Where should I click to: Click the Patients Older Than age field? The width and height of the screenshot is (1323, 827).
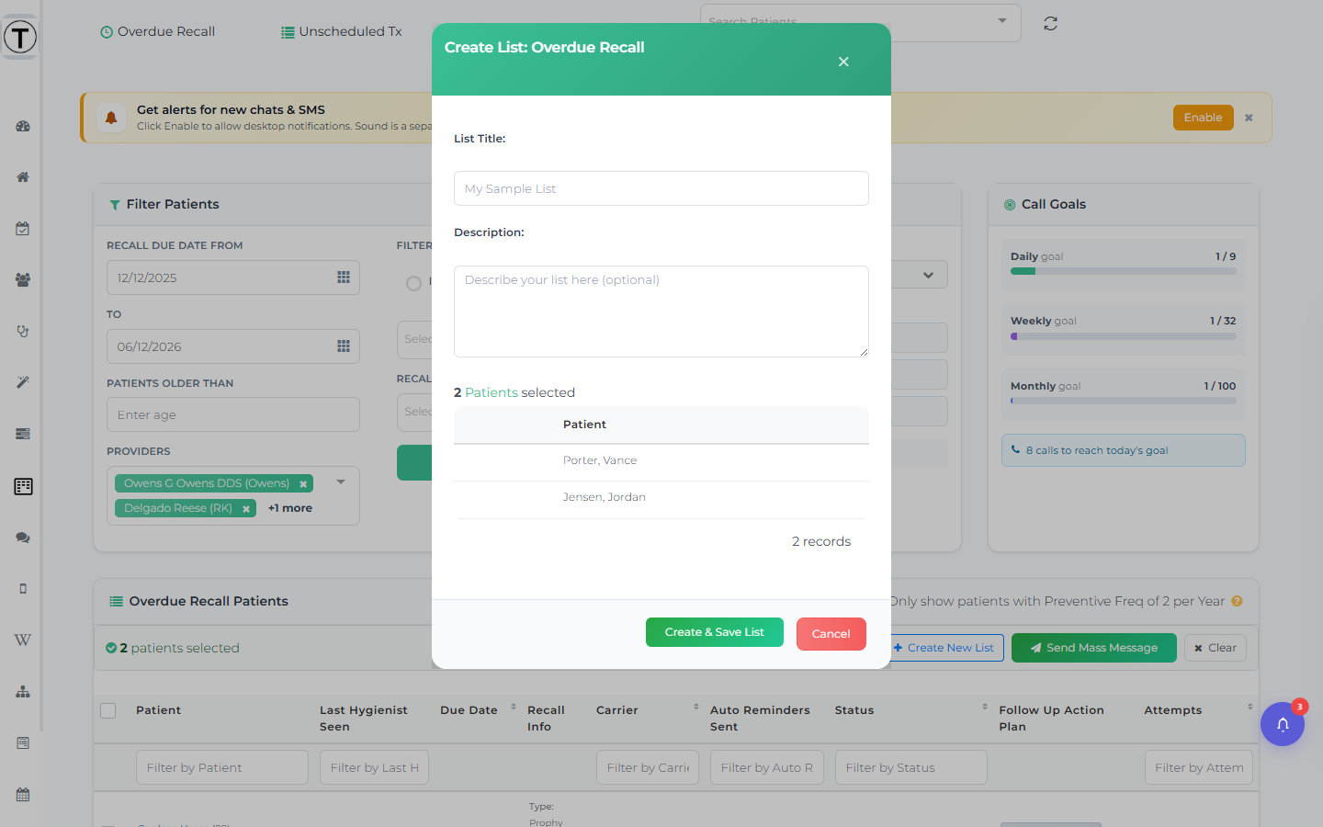coord(233,414)
